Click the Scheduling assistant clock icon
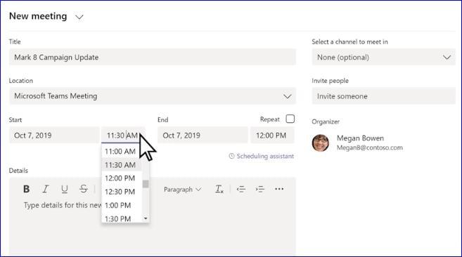462x257 pixels. (x=231, y=156)
